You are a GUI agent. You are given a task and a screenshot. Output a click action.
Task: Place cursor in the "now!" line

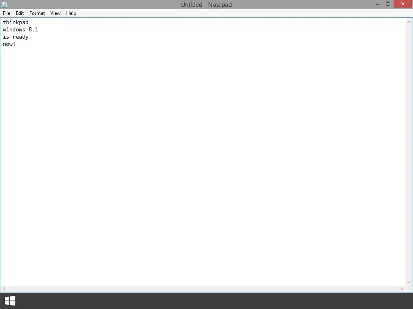(x=9, y=44)
